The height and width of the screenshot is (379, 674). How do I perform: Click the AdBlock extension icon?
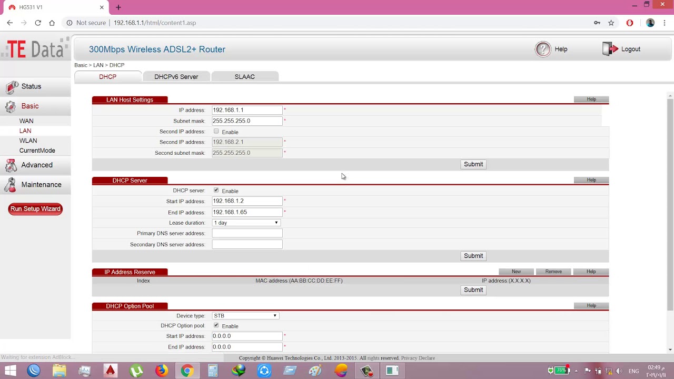(630, 23)
